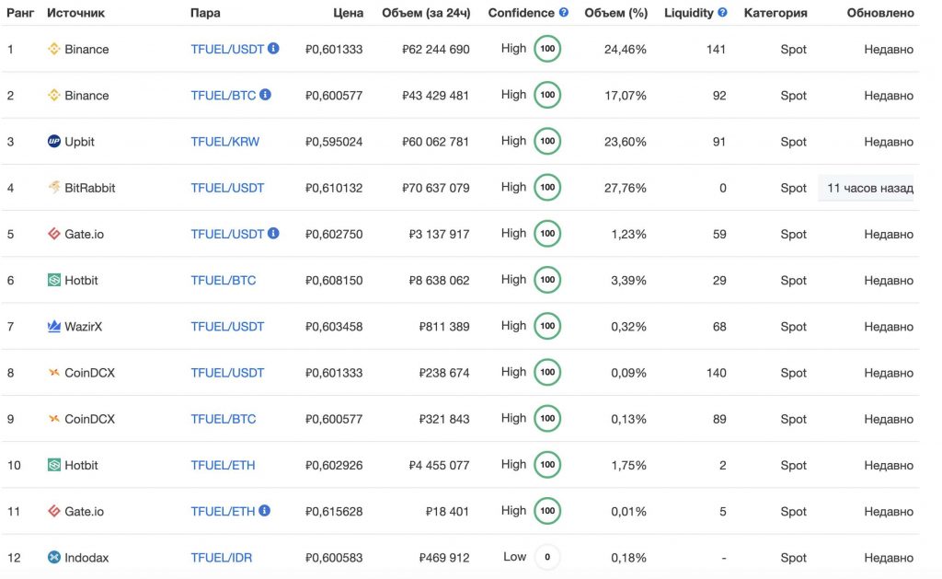Sort table by Цена column header
The image size is (942, 579).
348,14
